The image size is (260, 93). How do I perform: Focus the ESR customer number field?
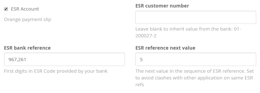196,17
